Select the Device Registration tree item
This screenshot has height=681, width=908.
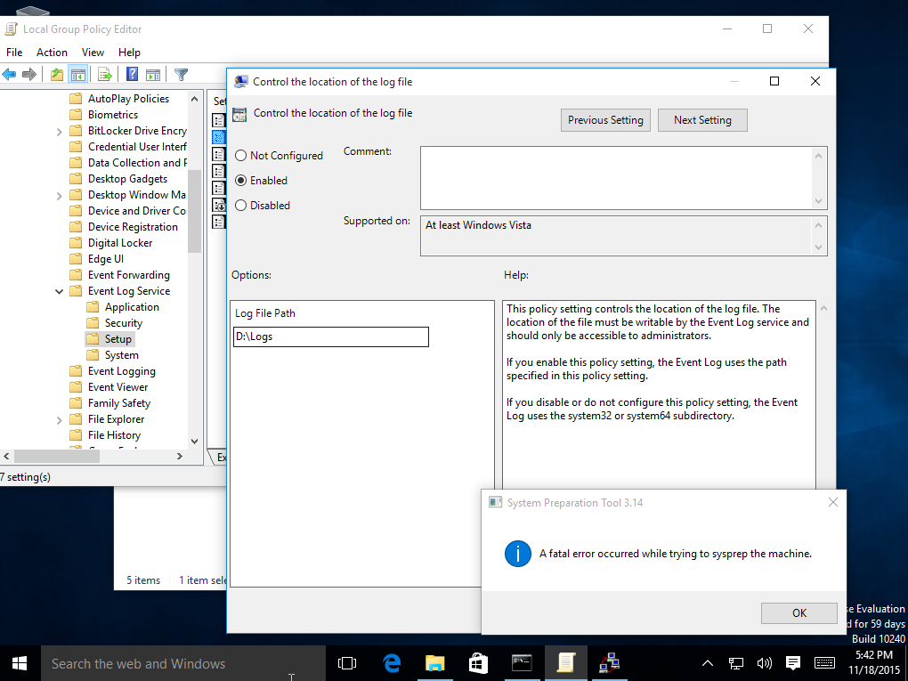pyautogui.click(x=133, y=227)
